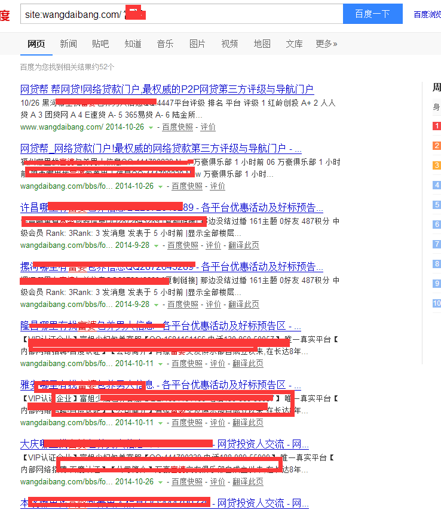Click the blue rank 4 badge in sidebar
441x513 pixels.
click(x=437, y=185)
